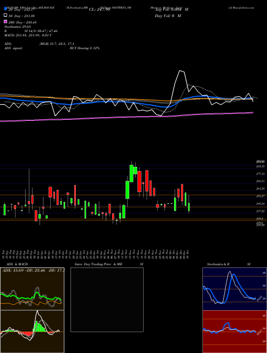Click the ADX: 15.69 +DY: 23.46 readout
267x353 pixels.
tap(33, 270)
